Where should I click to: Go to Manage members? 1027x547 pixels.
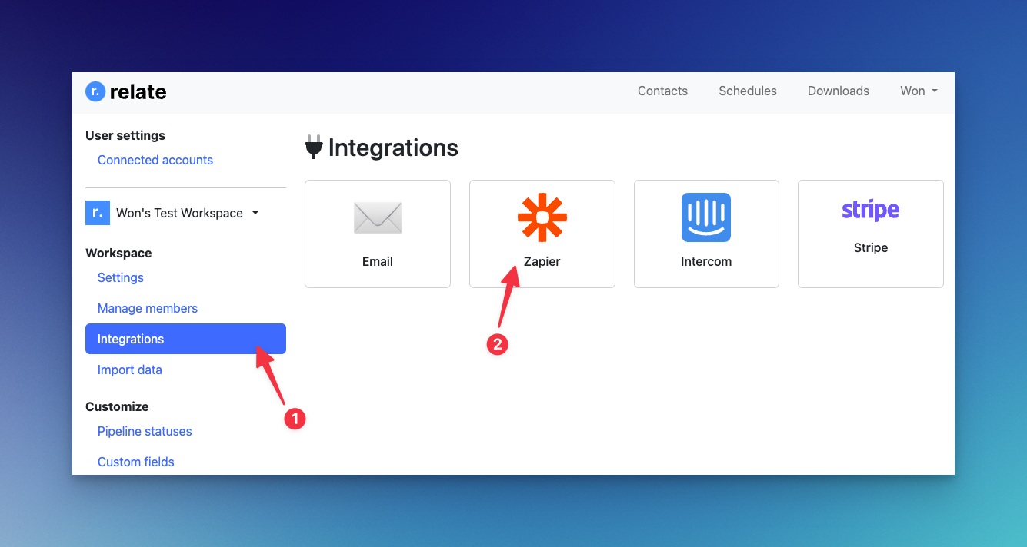148,308
